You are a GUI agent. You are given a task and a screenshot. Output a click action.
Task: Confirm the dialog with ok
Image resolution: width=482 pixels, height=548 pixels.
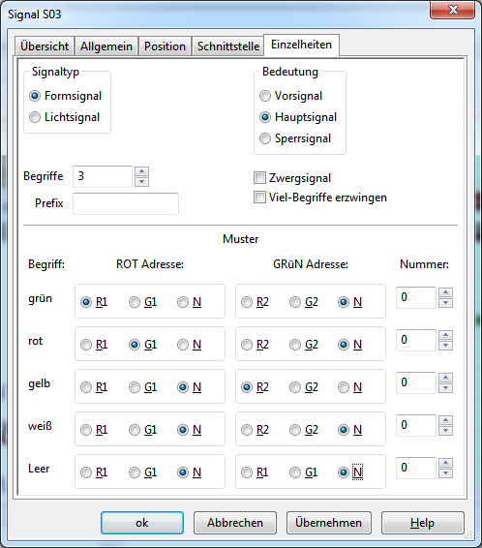(142, 523)
